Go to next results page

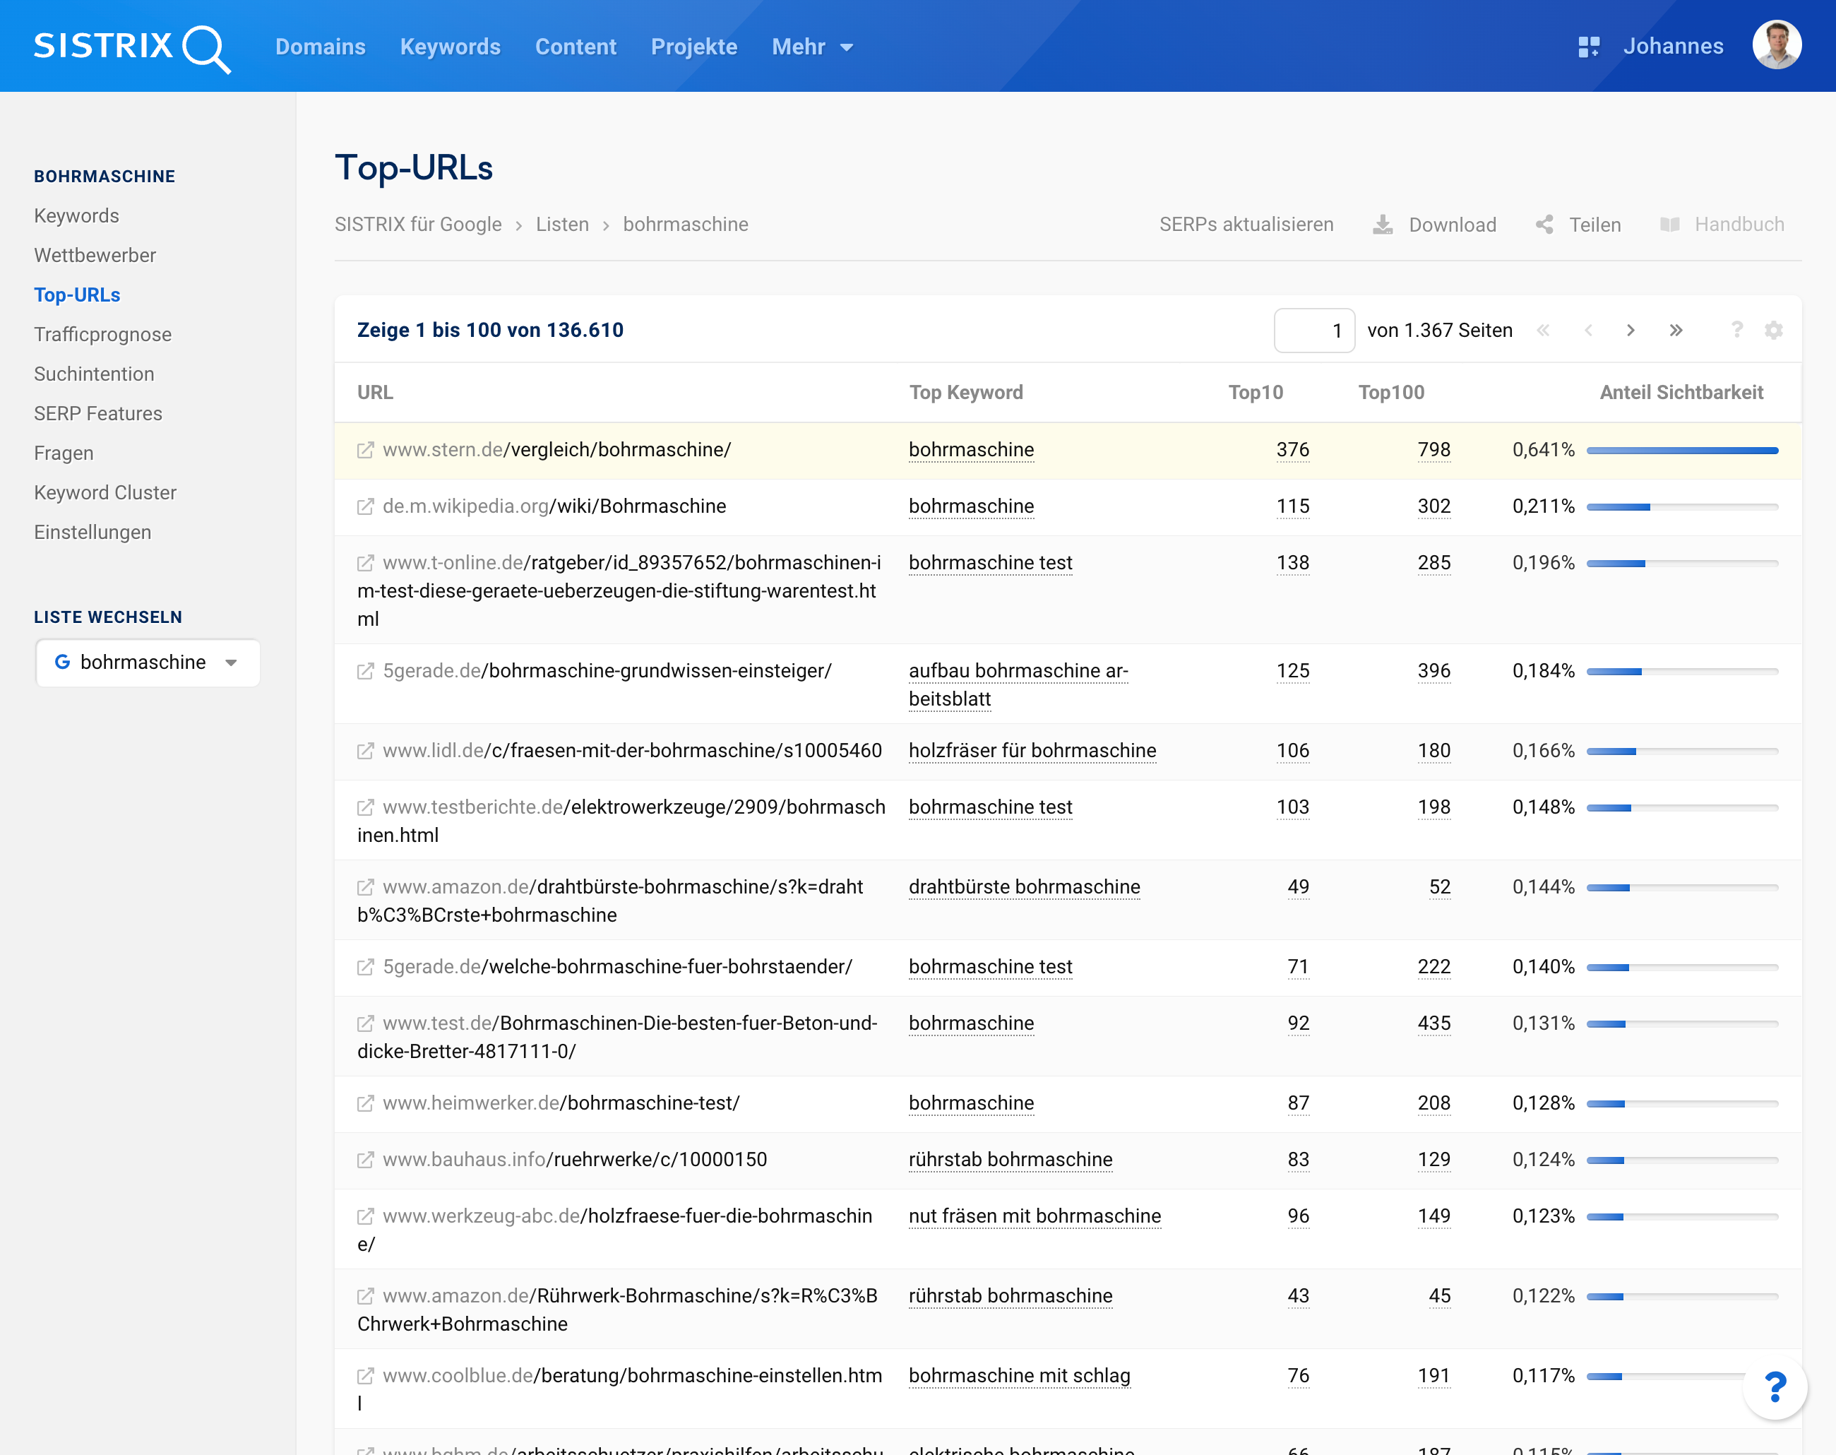pos(1631,331)
